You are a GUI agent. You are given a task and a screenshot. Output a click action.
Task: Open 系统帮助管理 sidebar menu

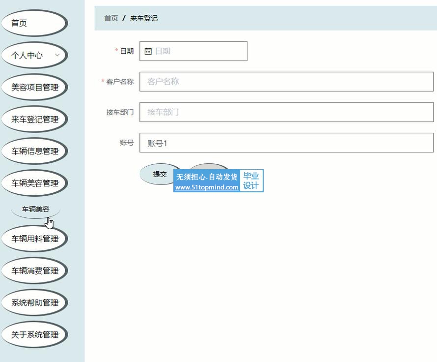pos(34,302)
